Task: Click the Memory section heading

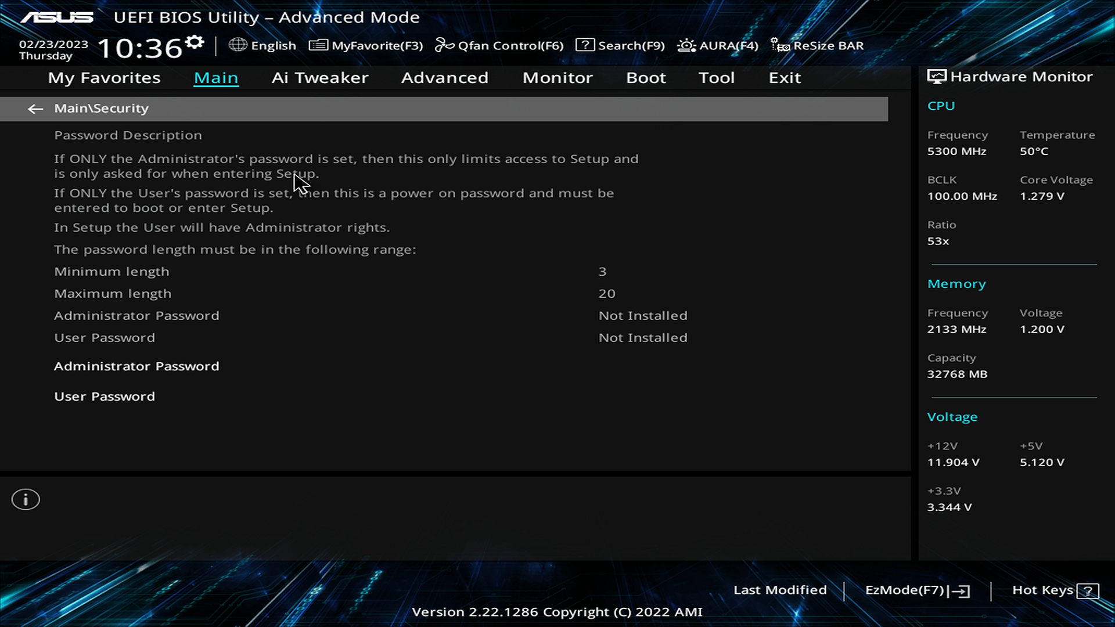Action: [x=956, y=284]
